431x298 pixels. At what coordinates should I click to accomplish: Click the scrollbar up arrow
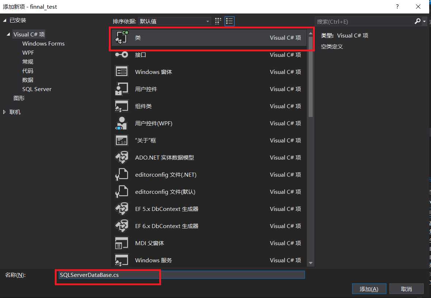click(x=310, y=34)
